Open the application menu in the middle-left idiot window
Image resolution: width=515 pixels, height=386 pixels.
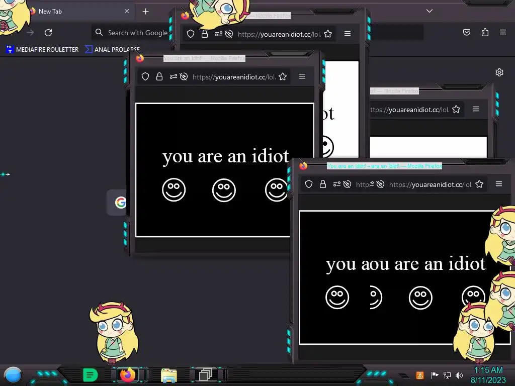302,76
